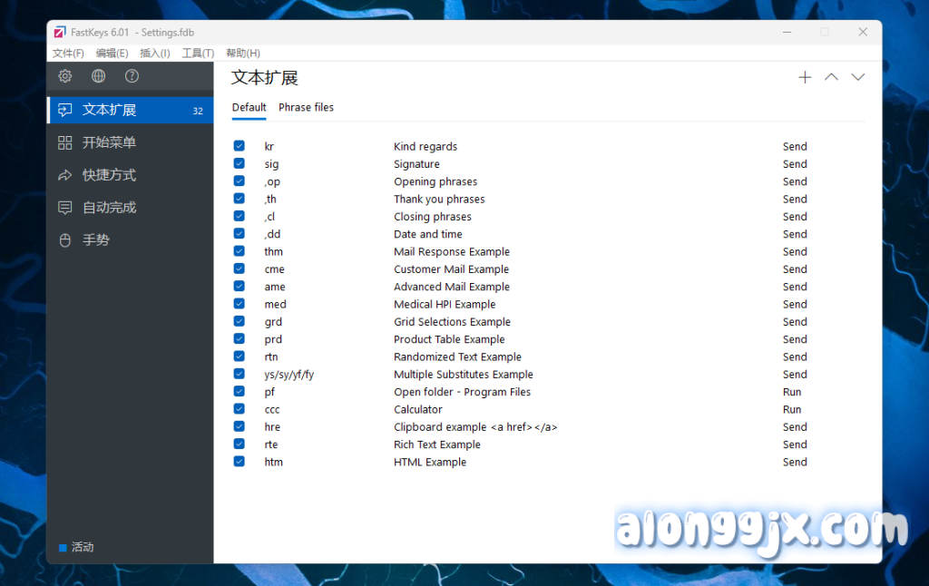Switch to the Phrase files tab

pos(306,108)
